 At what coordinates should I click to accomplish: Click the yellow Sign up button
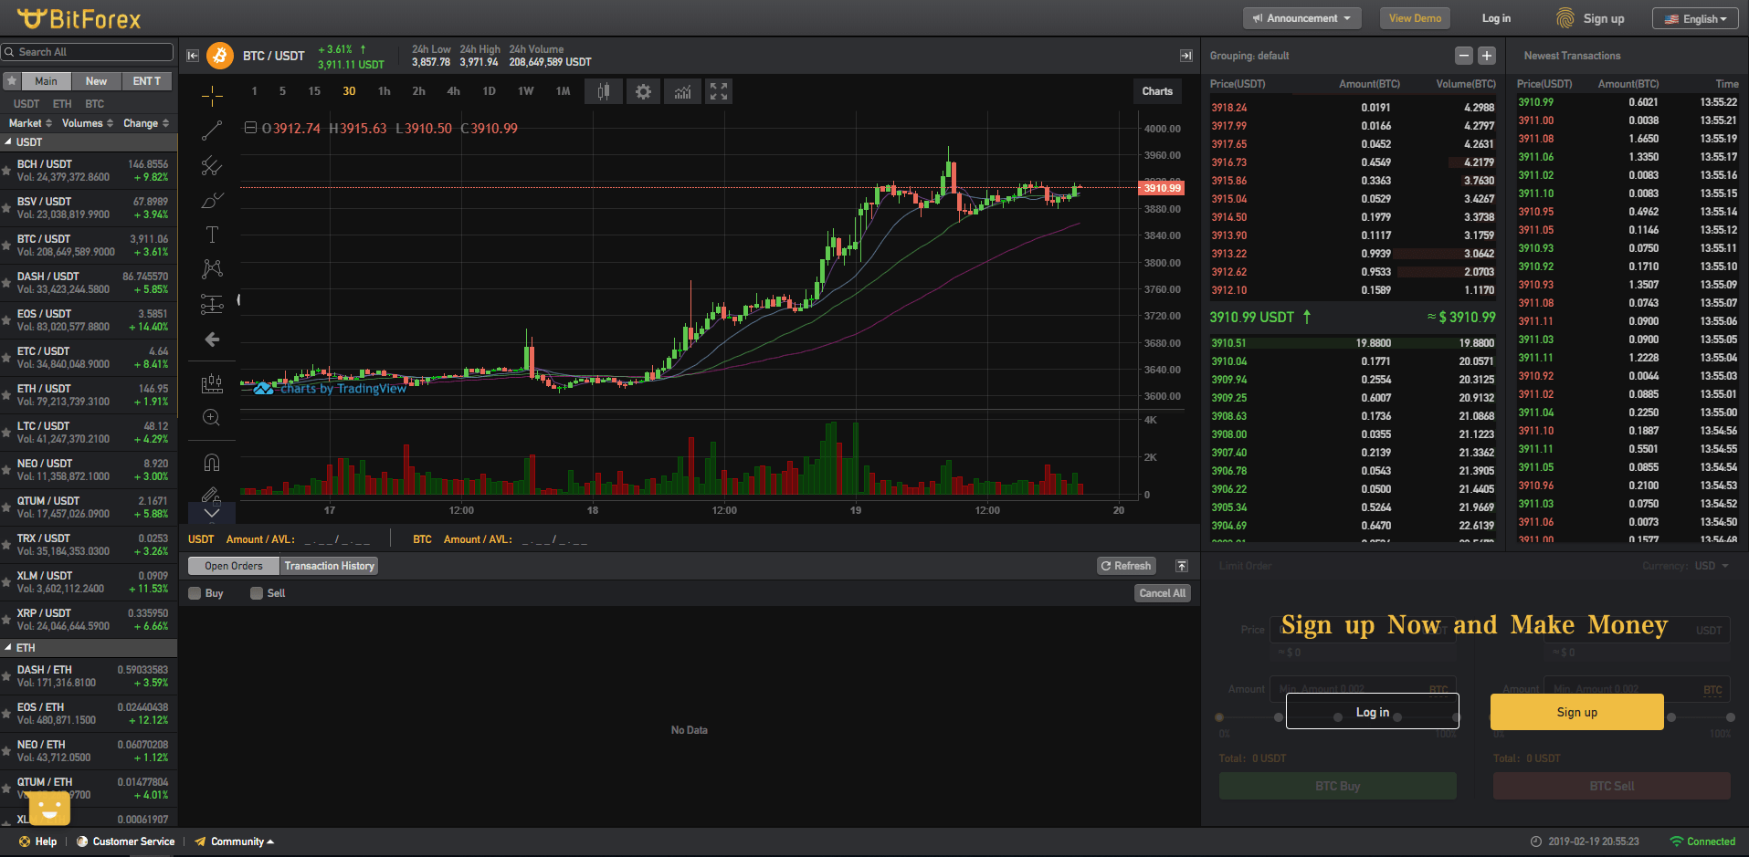1577,712
